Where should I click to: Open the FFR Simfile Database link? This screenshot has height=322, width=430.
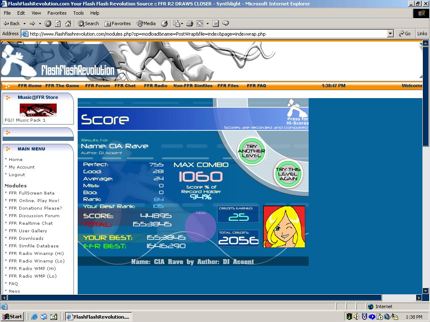point(34,246)
